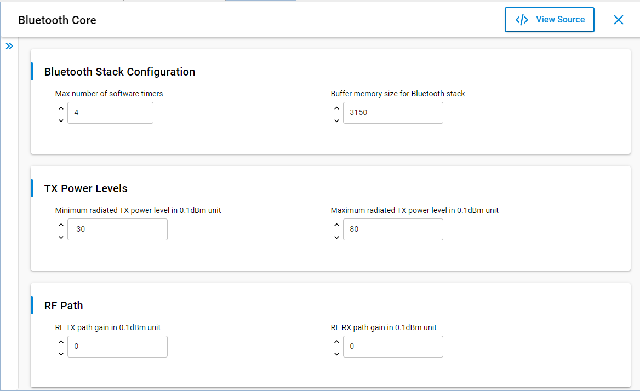
Task: Focus the RF RX path gain input field
Action: pyautogui.click(x=393, y=347)
